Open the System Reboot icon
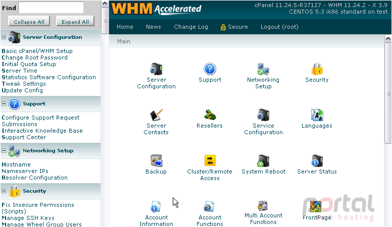 pyautogui.click(x=263, y=161)
